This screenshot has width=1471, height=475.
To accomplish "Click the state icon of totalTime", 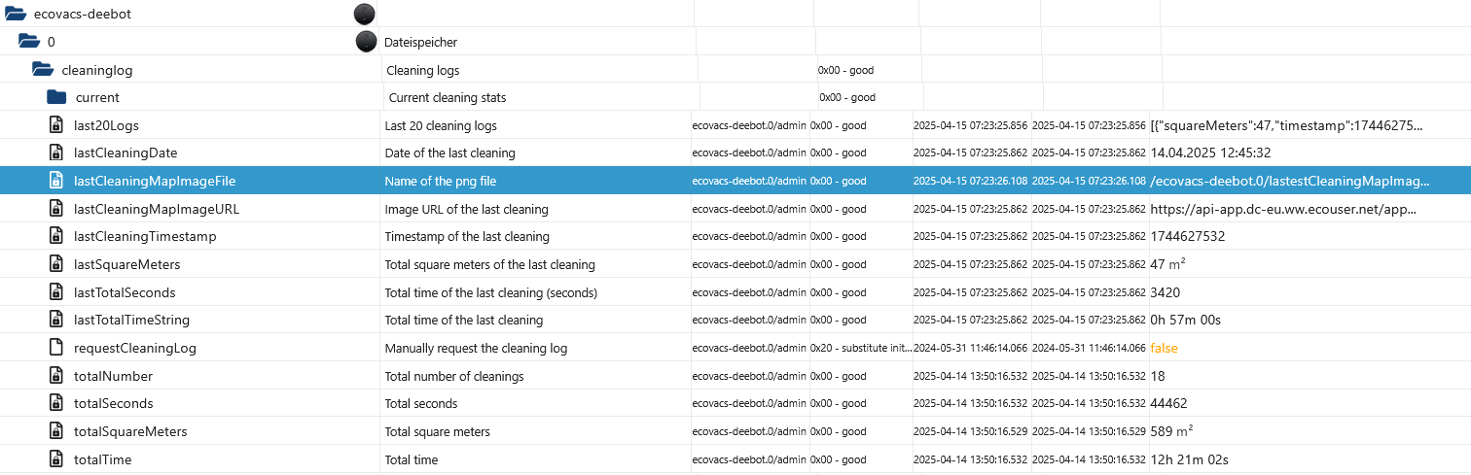I will (x=56, y=459).
